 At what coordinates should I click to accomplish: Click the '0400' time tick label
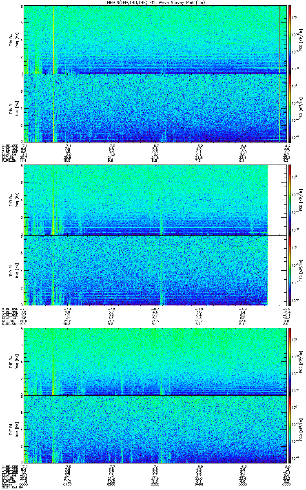coord(199,484)
